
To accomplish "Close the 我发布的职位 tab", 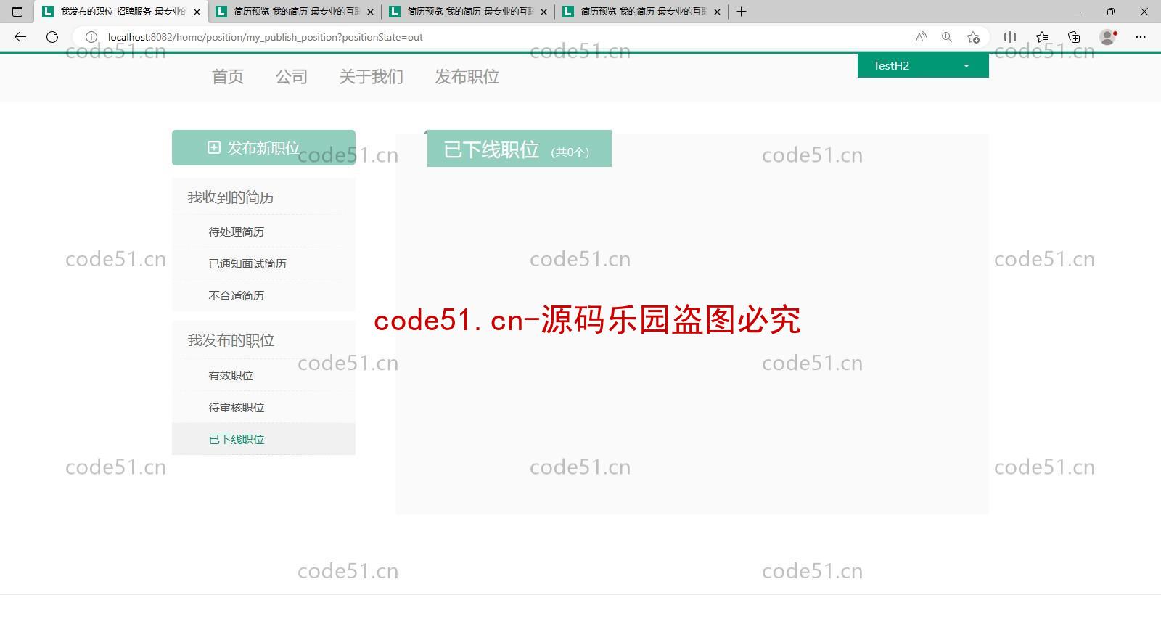I will [197, 12].
